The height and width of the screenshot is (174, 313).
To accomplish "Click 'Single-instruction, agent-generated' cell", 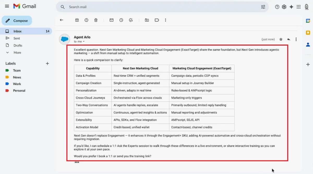I will [140, 83].
